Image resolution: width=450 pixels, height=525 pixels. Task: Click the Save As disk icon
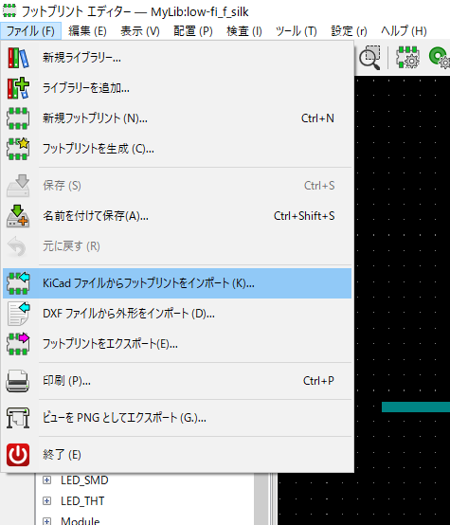click(18, 216)
